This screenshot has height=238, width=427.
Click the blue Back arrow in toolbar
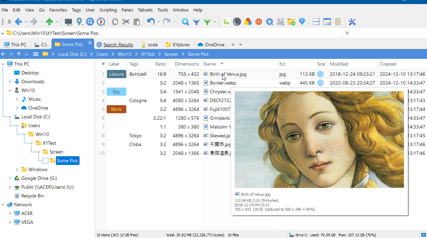coord(18,22)
